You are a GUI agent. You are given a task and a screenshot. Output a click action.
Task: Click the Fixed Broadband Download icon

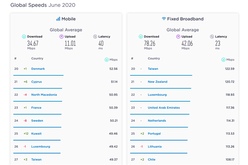pos(141,37)
